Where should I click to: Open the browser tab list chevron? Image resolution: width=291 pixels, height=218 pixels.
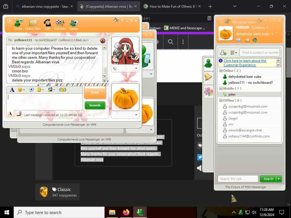[235, 6]
